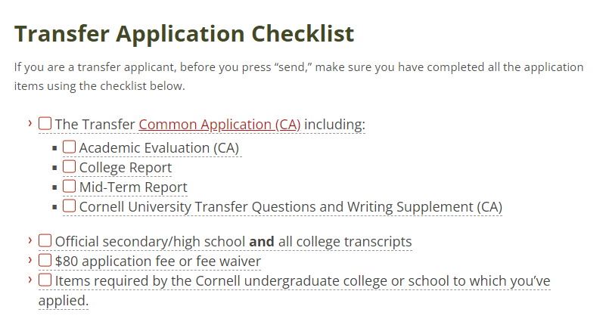The height and width of the screenshot is (328, 606).
Task: Check the Transfer Common Application checkbox
Action: click(45, 123)
